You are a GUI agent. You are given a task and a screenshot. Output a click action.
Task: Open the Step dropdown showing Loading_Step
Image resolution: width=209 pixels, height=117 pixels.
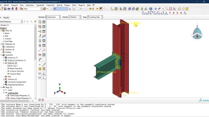pos(95,17)
